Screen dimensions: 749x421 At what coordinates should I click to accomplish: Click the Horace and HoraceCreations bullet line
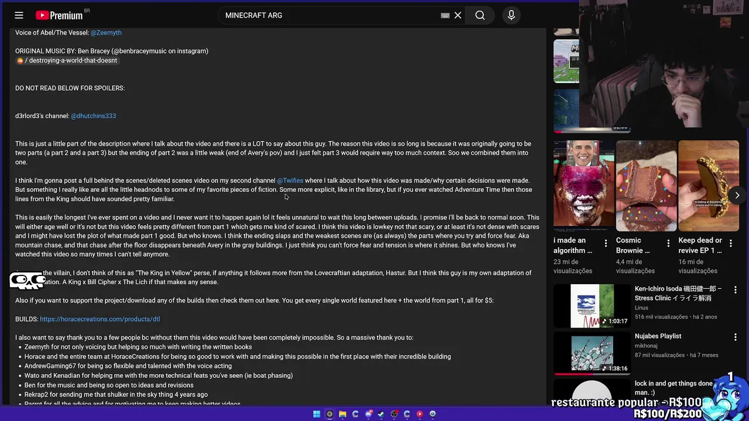(238, 357)
